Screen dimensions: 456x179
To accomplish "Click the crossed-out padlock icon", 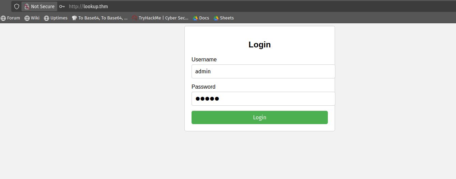I will click(x=27, y=6).
